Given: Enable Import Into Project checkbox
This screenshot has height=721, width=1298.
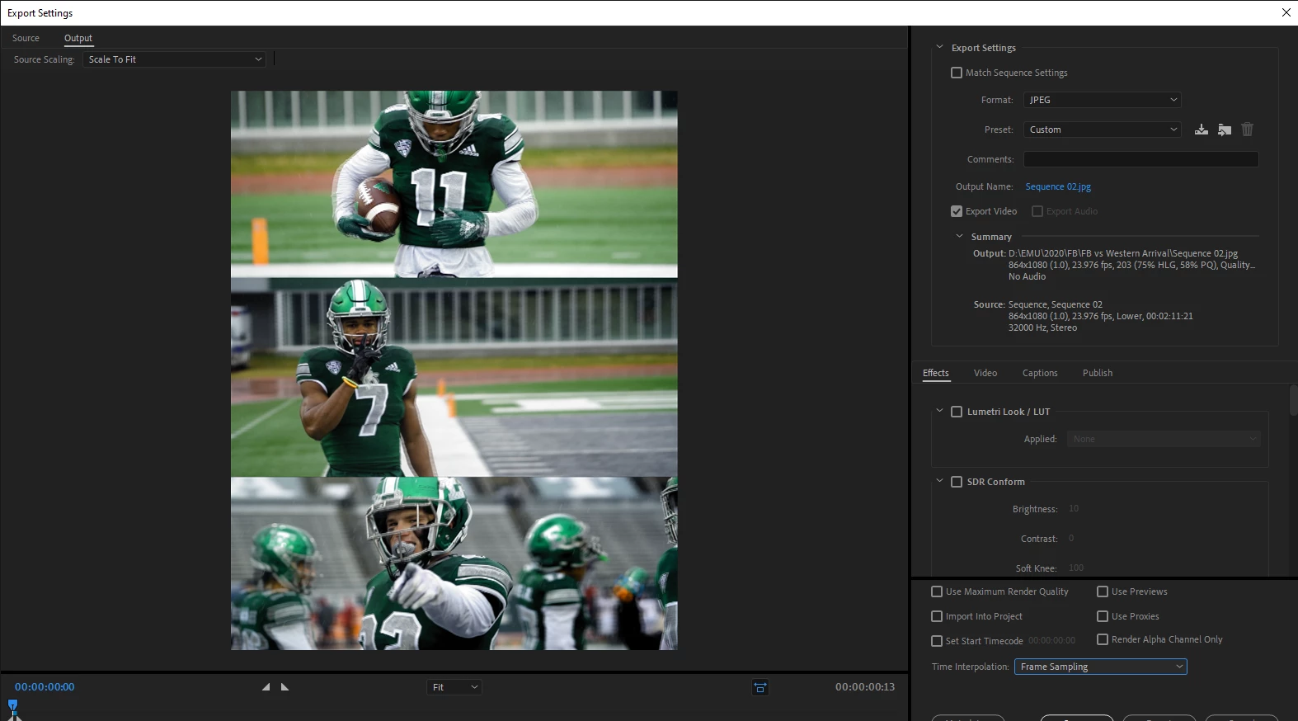Looking at the screenshot, I should coord(937,616).
